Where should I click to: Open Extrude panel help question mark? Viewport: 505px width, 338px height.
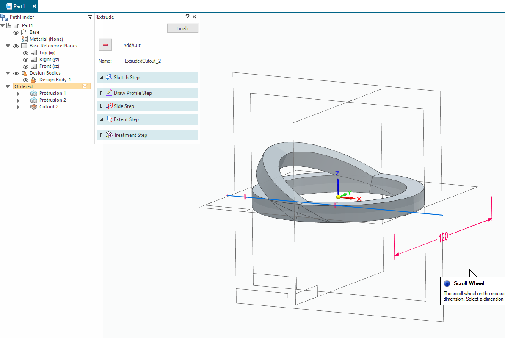pyautogui.click(x=188, y=17)
